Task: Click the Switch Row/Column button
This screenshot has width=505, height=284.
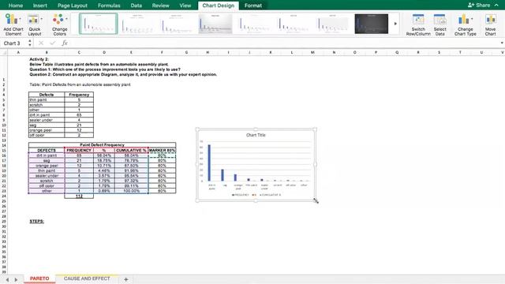Action: click(418, 24)
